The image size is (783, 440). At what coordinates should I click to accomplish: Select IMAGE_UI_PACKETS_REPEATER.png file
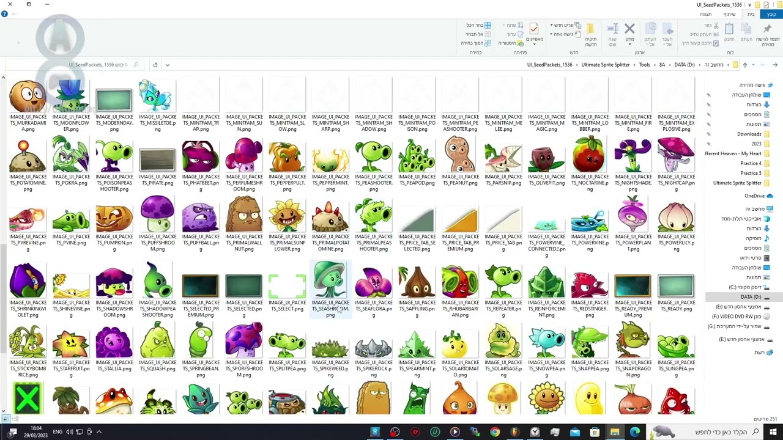pyautogui.click(x=503, y=290)
